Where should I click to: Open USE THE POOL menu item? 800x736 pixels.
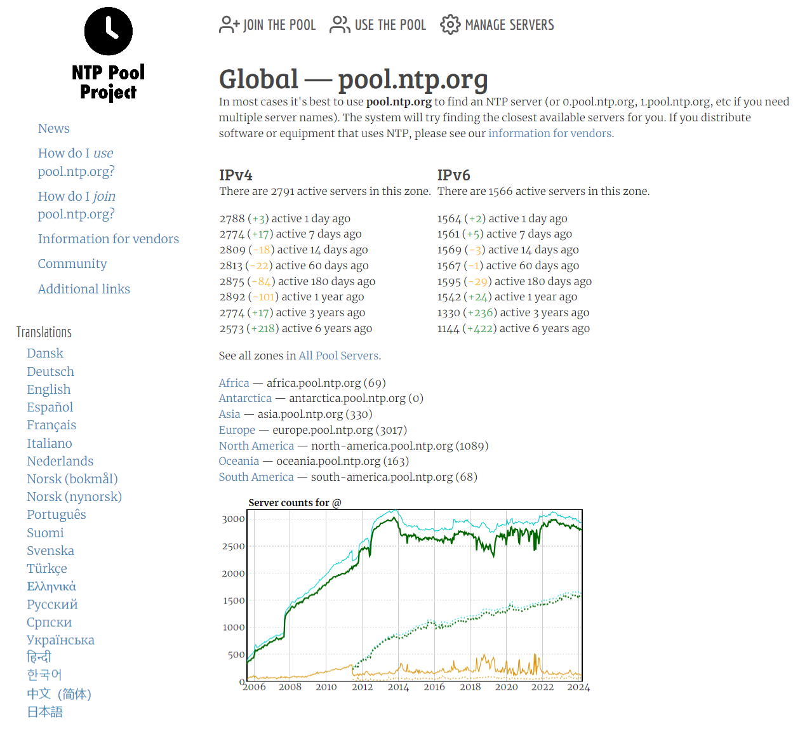(x=378, y=25)
